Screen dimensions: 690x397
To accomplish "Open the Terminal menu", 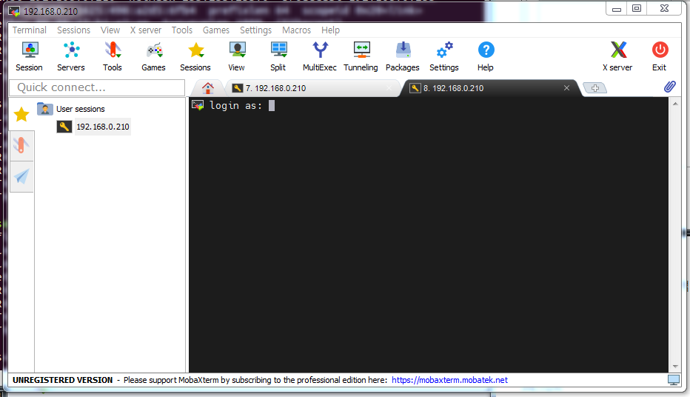I will click(30, 30).
